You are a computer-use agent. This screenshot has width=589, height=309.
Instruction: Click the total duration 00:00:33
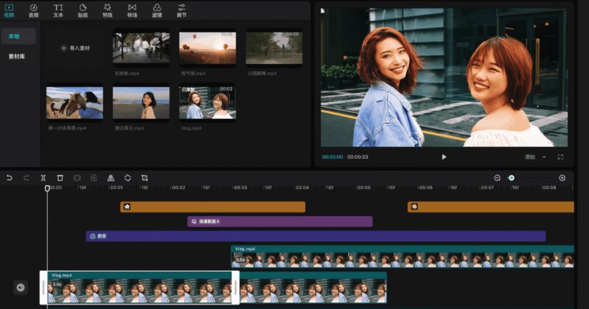tap(358, 157)
